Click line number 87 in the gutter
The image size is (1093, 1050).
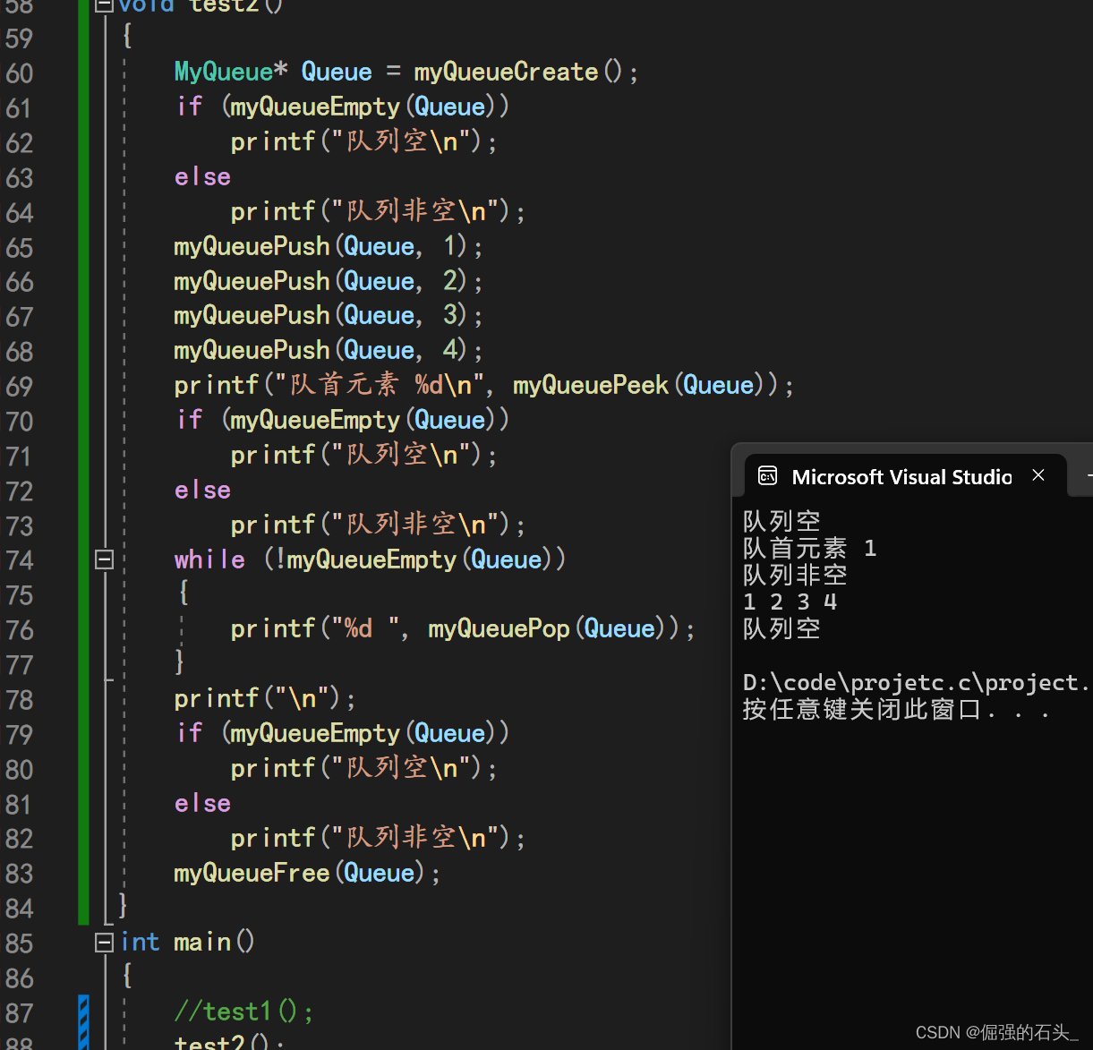[x=20, y=1013]
